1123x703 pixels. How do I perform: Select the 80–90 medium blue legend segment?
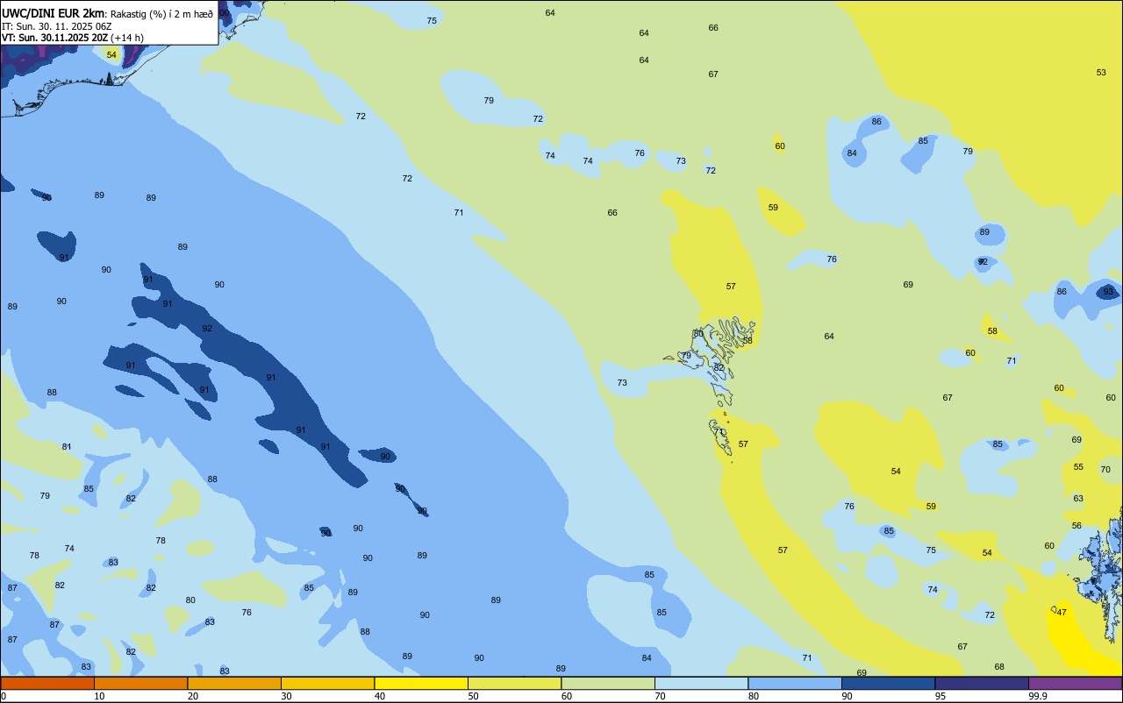click(795, 683)
